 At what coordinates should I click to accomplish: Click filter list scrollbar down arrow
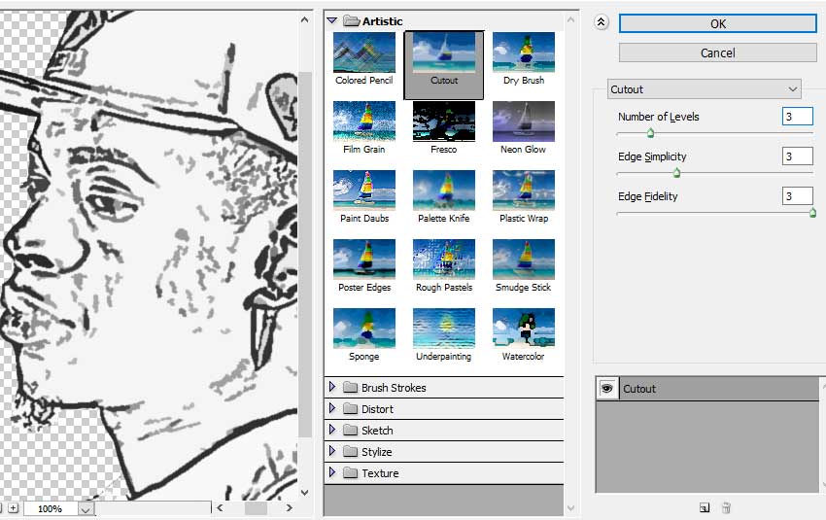click(571, 508)
